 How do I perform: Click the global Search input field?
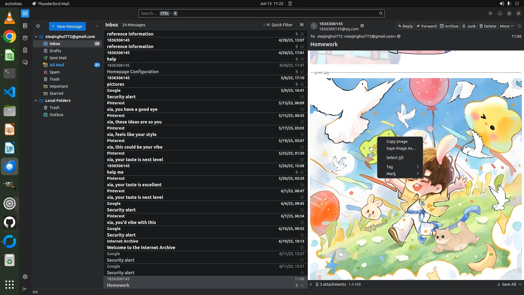(259, 13)
